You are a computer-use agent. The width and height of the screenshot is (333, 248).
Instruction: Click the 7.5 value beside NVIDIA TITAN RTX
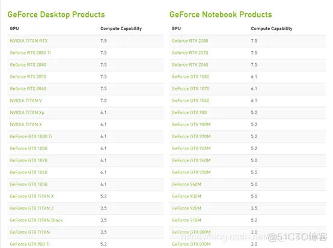click(x=103, y=41)
